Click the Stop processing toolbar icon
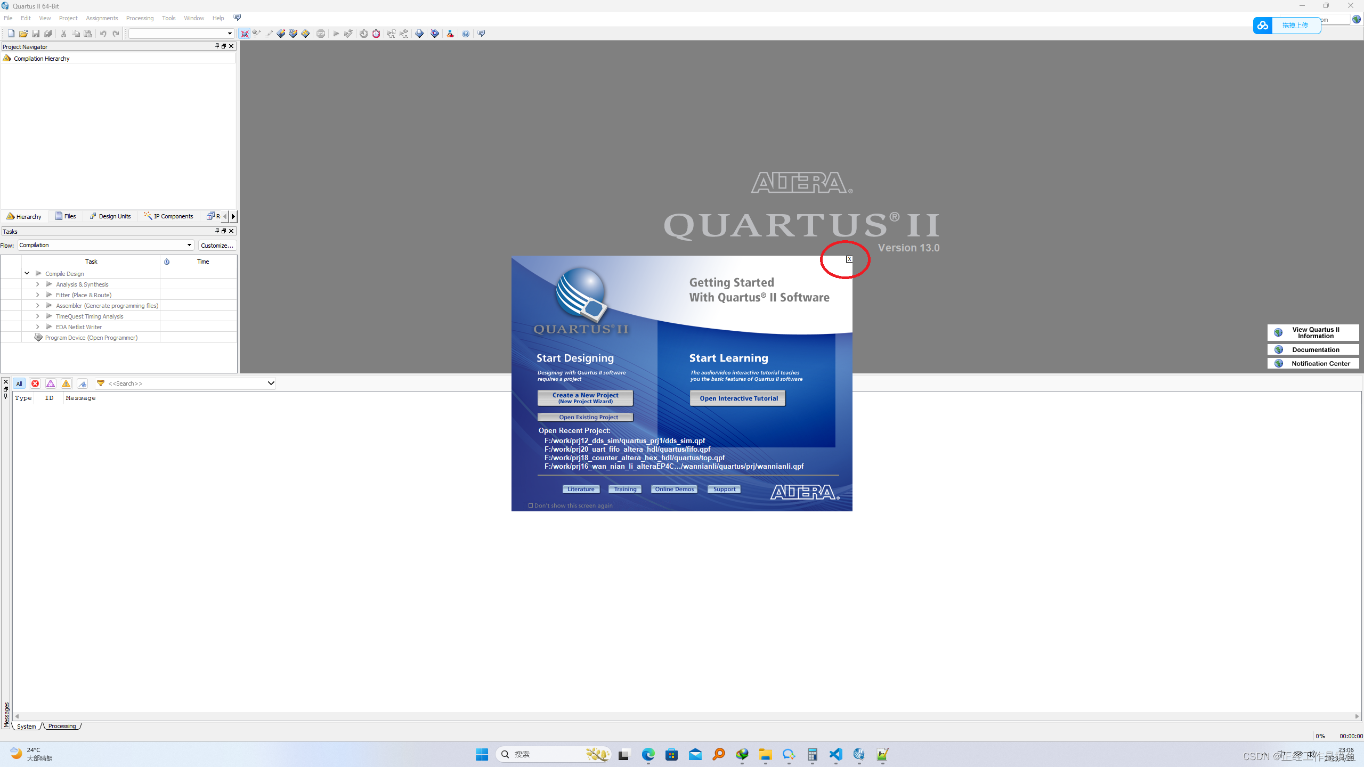 pyautogui.click(x=321, y=33)
